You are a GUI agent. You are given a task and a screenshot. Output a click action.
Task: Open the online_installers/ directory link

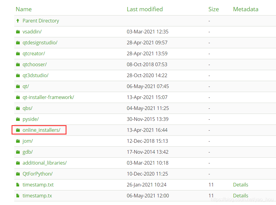point(41,130)
